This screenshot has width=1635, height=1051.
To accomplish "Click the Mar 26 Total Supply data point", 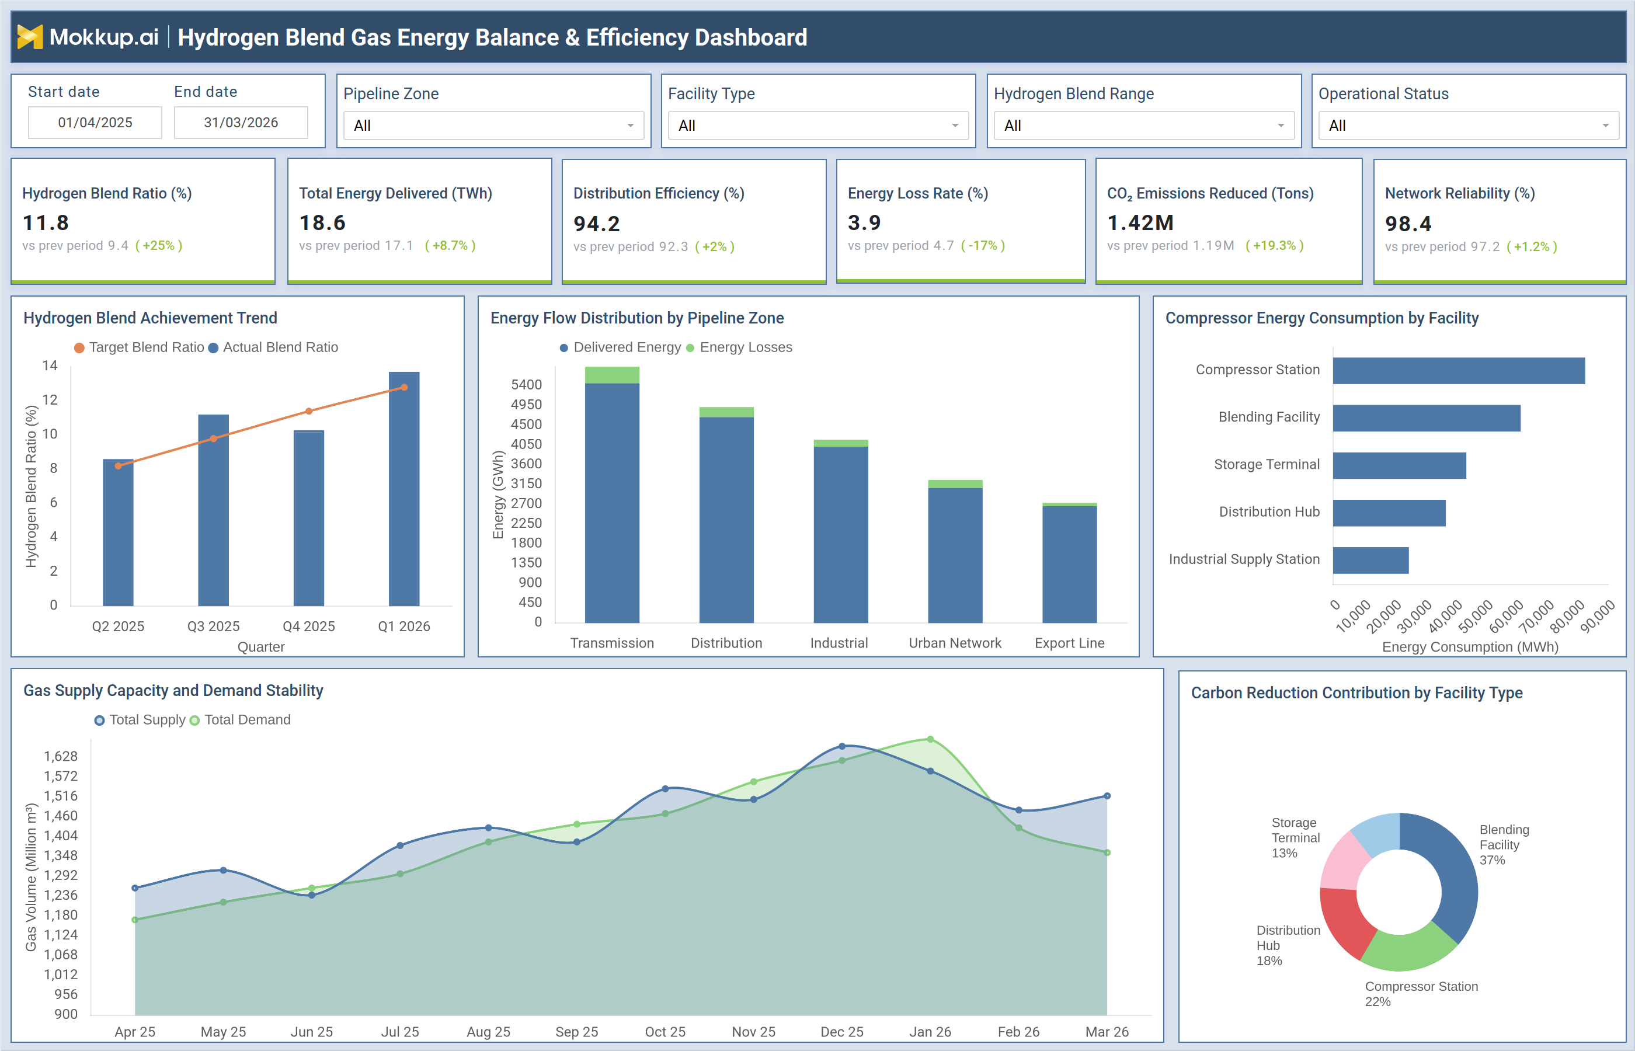I will click(1107, 796).
